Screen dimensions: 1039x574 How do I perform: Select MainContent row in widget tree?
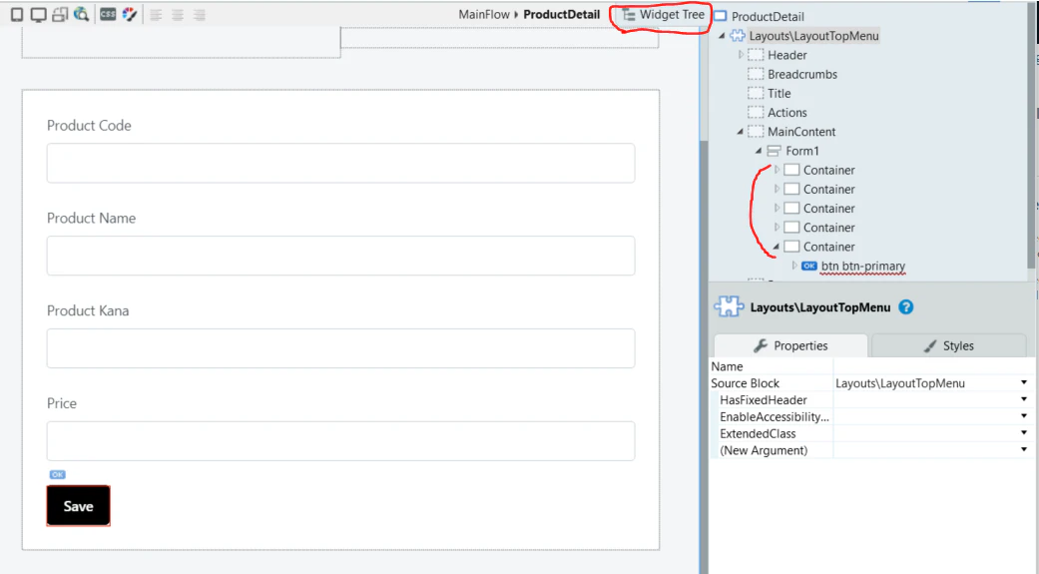pos(801,132)
